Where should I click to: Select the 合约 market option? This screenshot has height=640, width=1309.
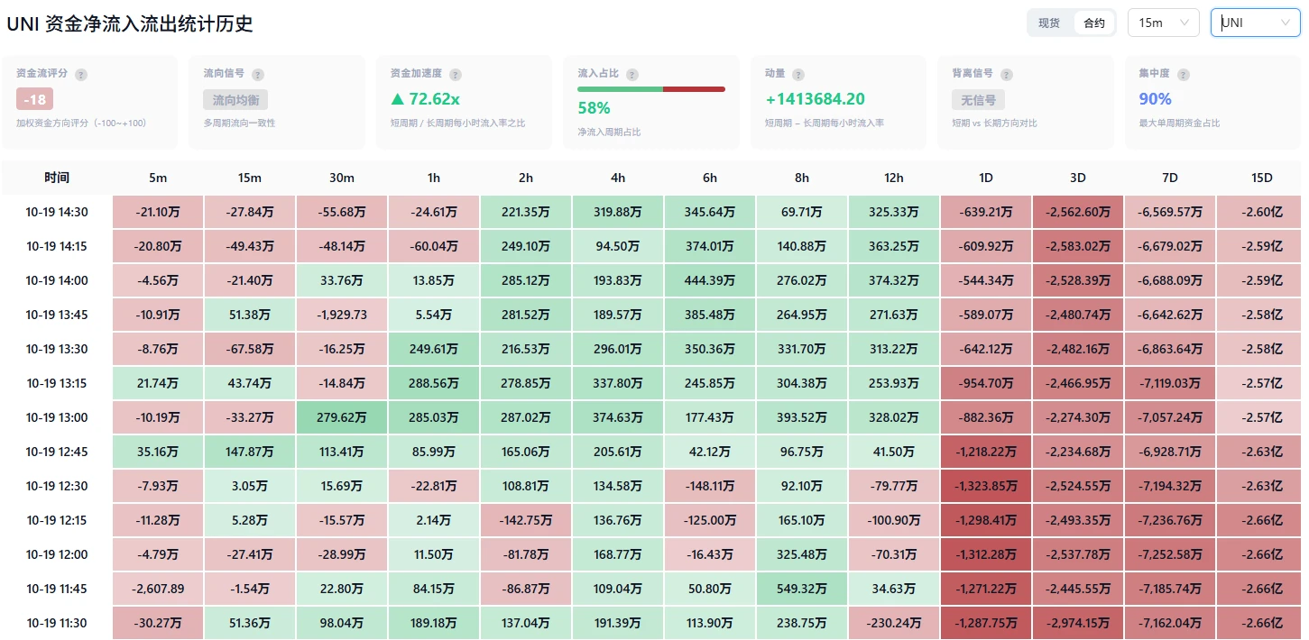pyautogui.click(x=1094, y=23)
